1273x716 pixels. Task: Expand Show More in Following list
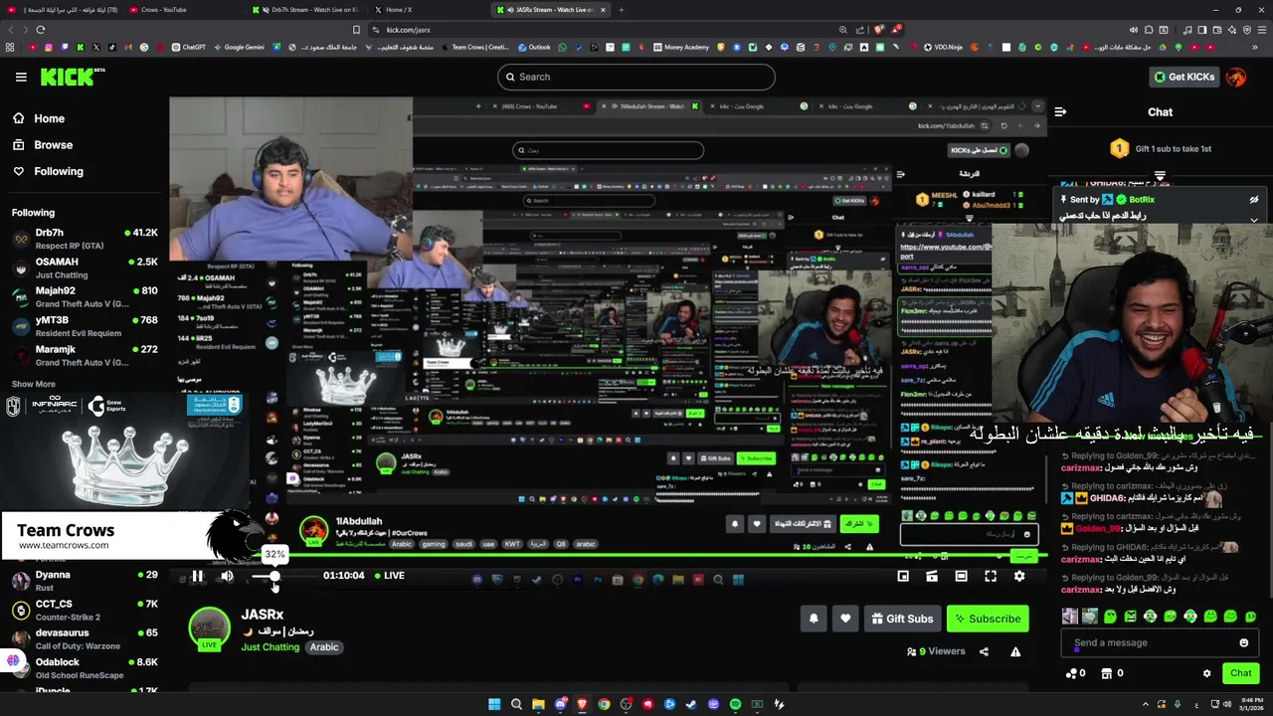[34, 384]
